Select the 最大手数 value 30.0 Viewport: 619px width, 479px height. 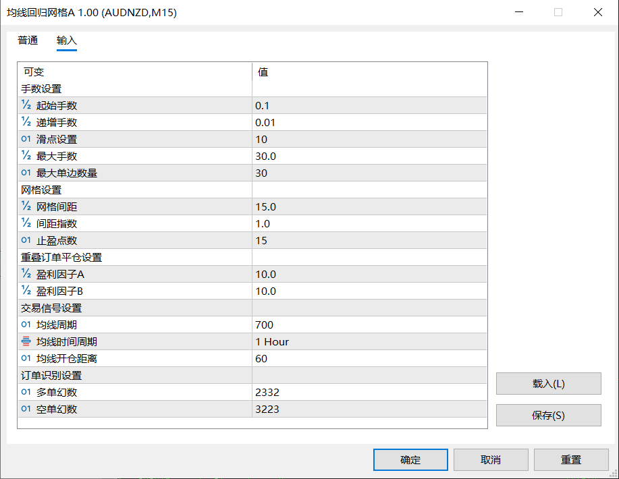point(369,156)
